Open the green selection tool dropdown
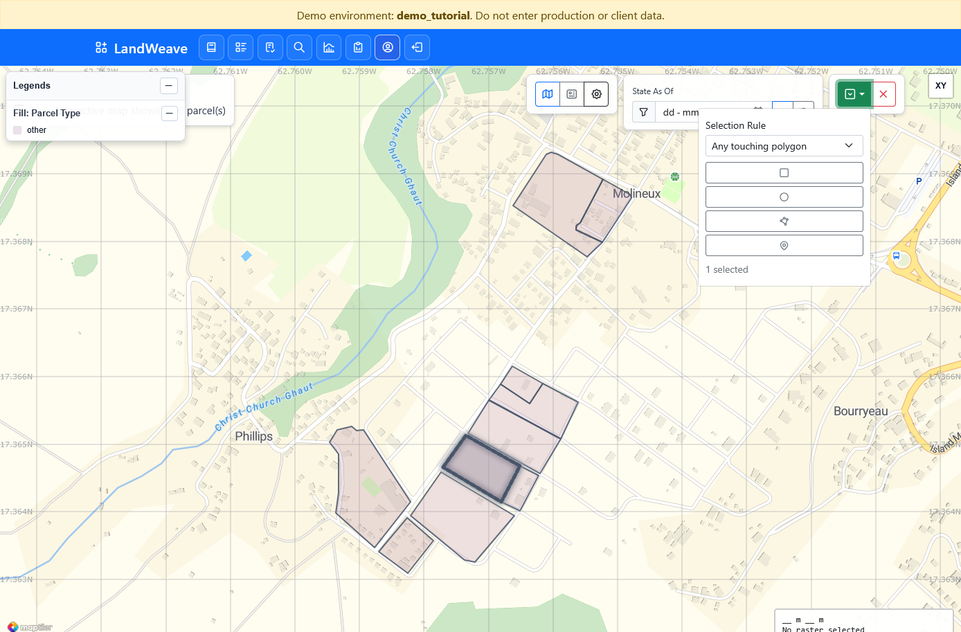Viewport: 961px width, 632px height. pyautogui.click(x=854, y=94)
